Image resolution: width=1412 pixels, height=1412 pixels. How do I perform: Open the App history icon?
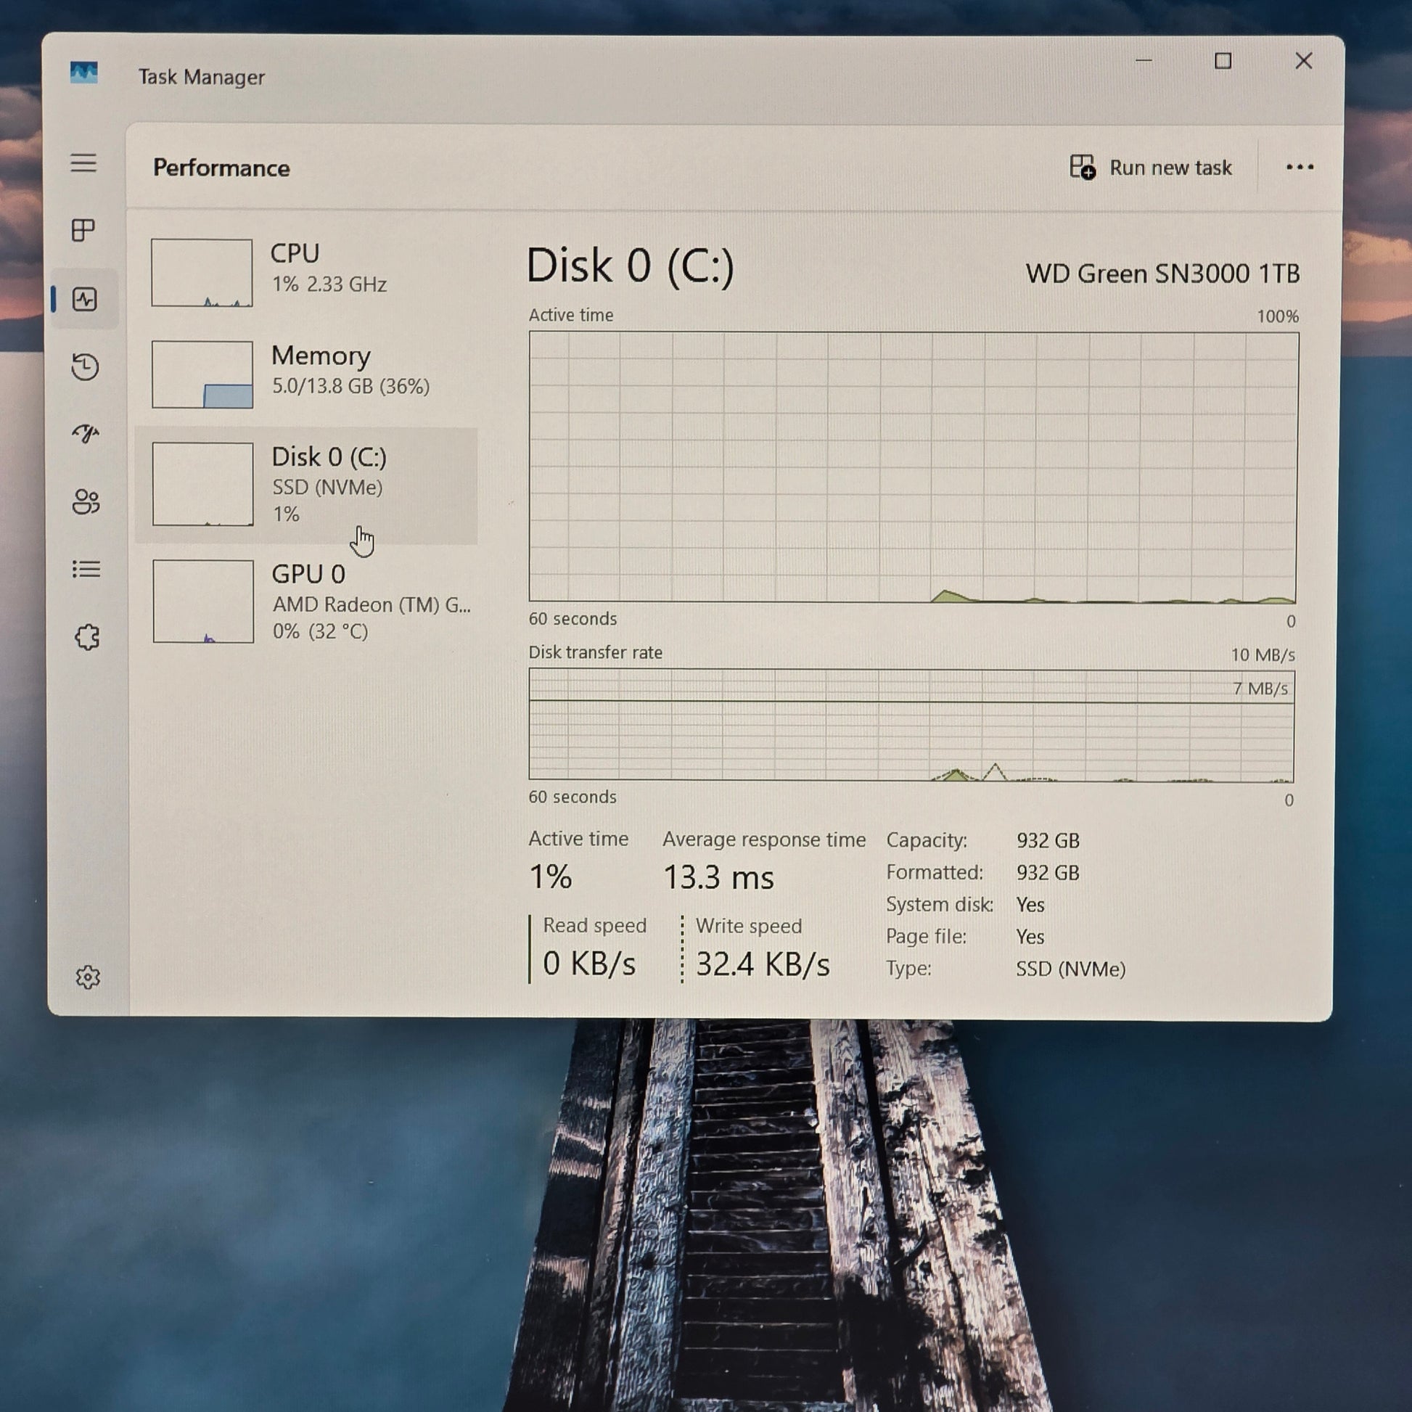(x=85, y=367)
